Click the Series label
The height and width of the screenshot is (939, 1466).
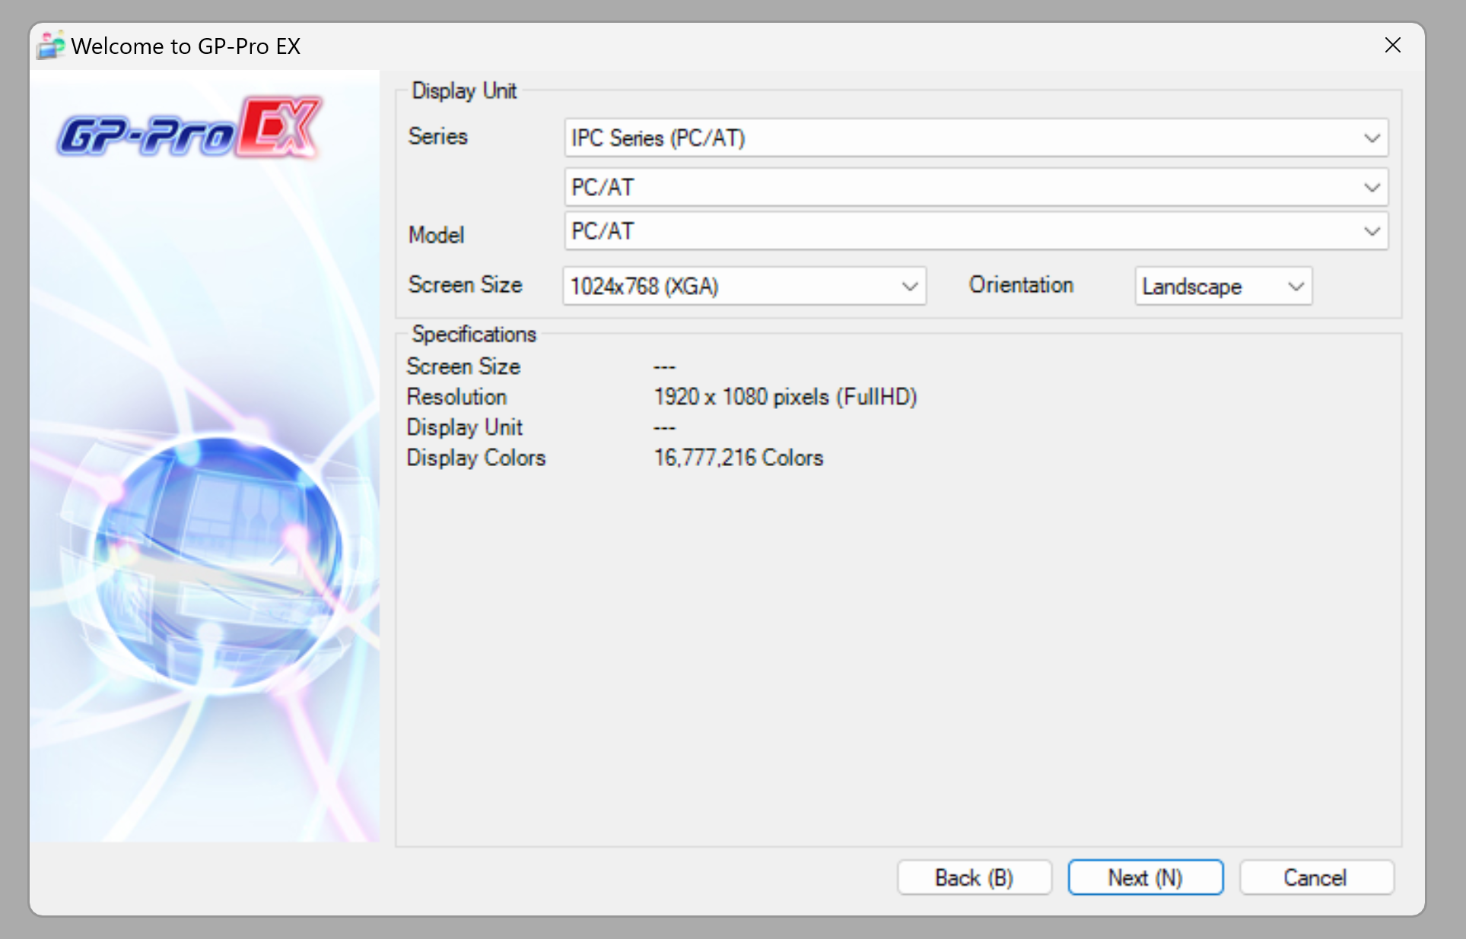coord(437,137)
